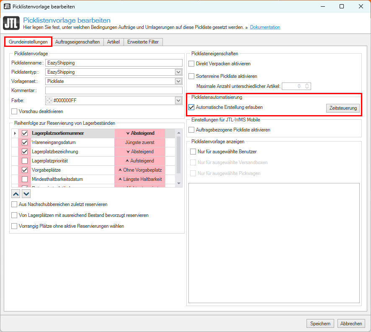Viewport: 371px width, 332px height.
Task: Click the Zeitsteuerung button
Action: (343, 108)
